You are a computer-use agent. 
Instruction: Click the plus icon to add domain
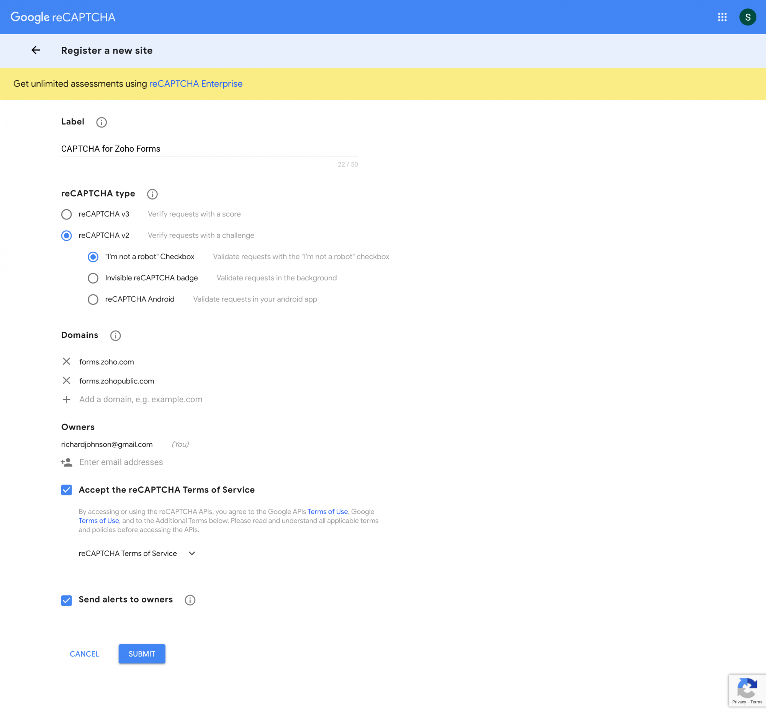[66, 400]
